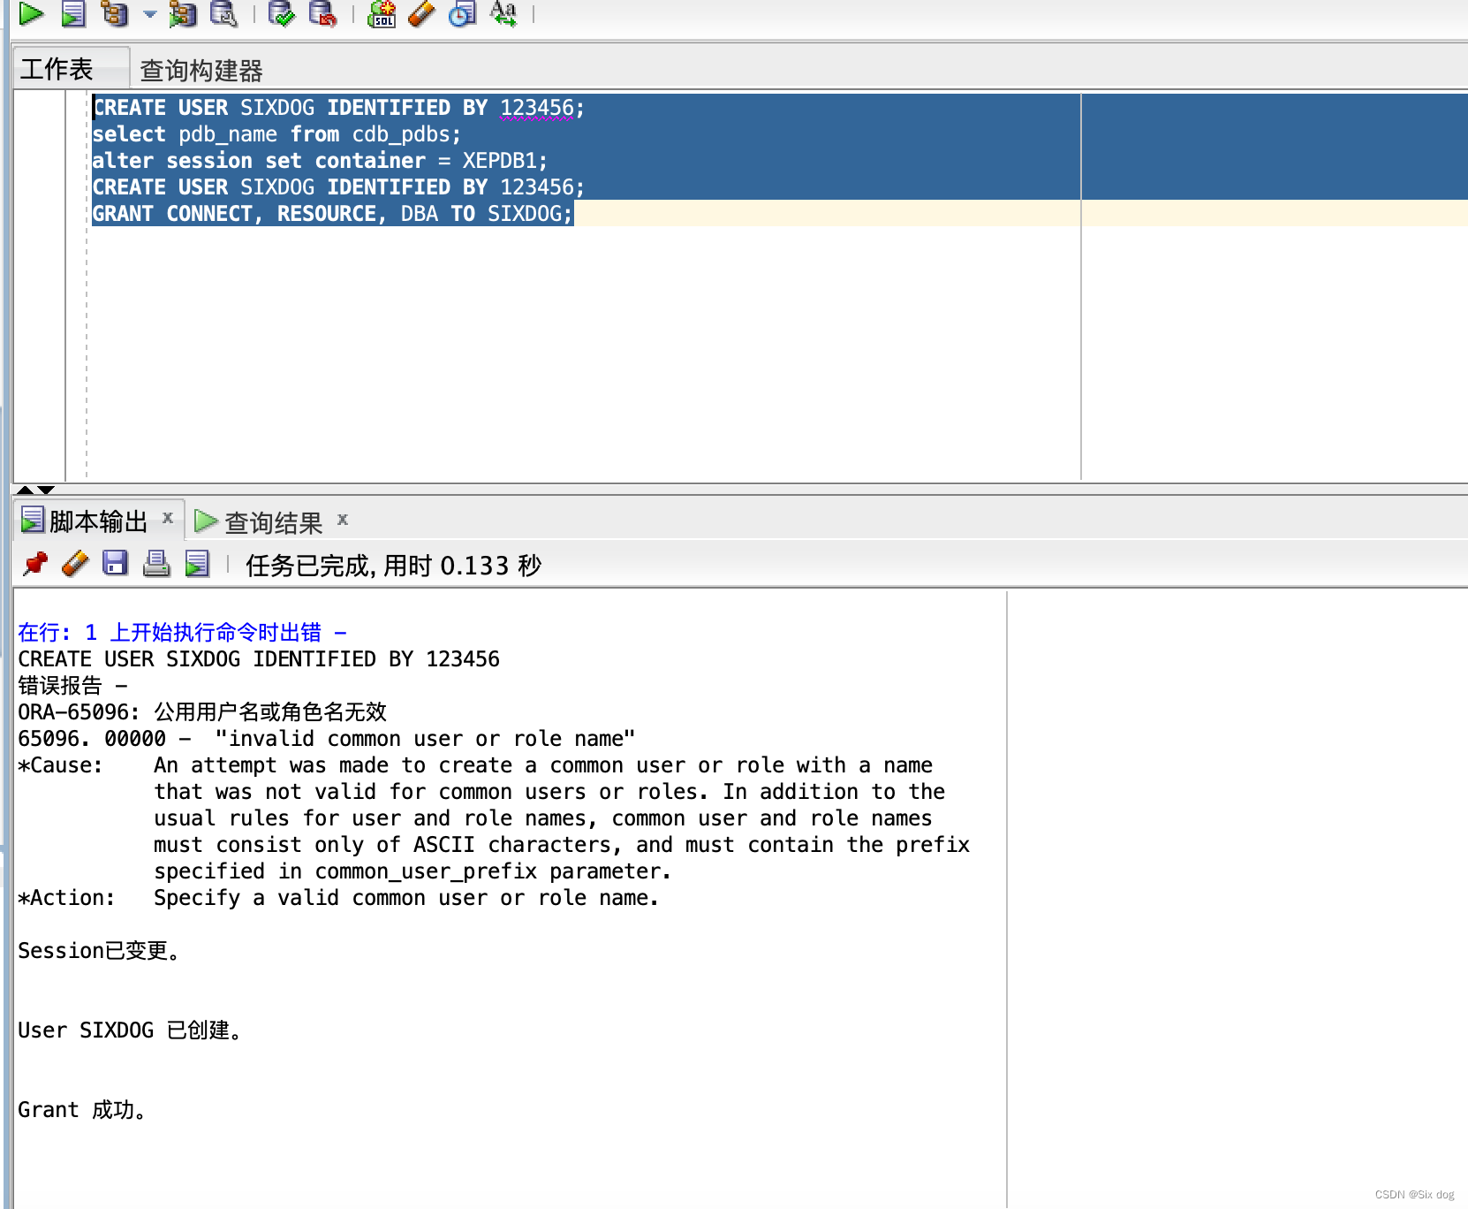The height and width of the screenshot is (1209, 1468).
Task: Open Unshared SQL Worksheet icon
Action: point(382,13)
